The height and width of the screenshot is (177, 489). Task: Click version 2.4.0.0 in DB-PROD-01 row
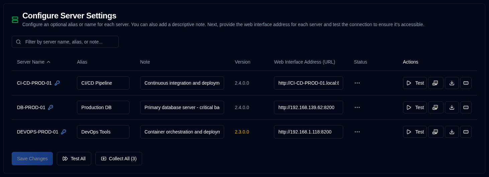pos(242,107)
